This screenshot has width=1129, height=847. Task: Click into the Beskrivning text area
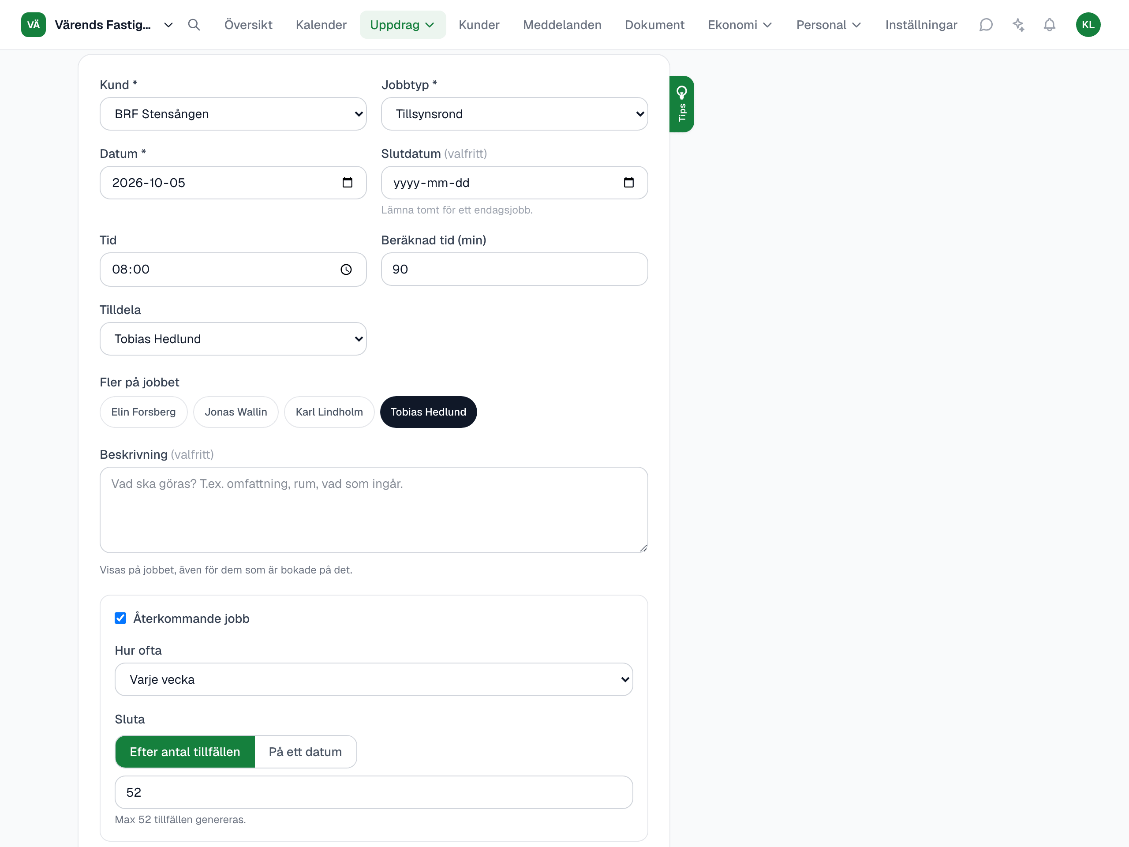(374, 510)
